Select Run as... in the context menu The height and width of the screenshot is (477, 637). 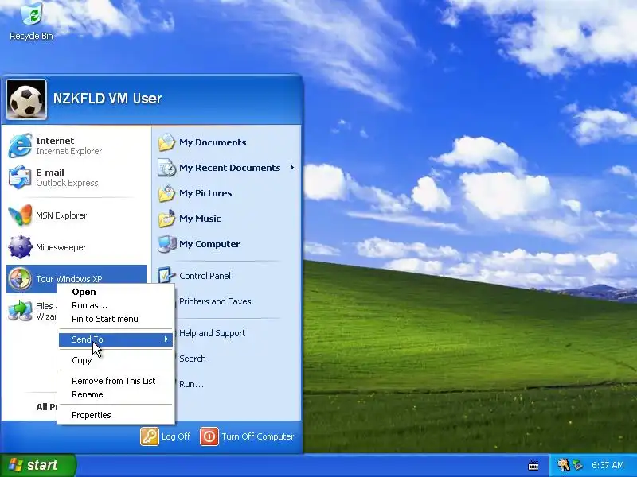pyautogui.click(x=116, y=305)
